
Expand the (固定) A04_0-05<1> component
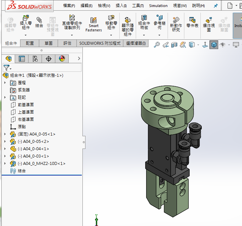pos(5,134)
